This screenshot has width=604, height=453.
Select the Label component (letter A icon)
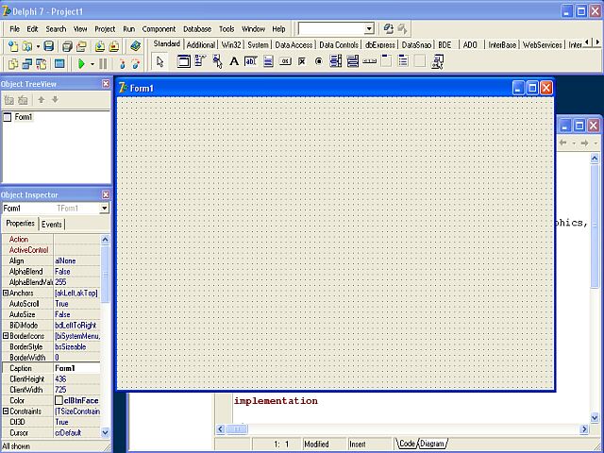(234, 61)
